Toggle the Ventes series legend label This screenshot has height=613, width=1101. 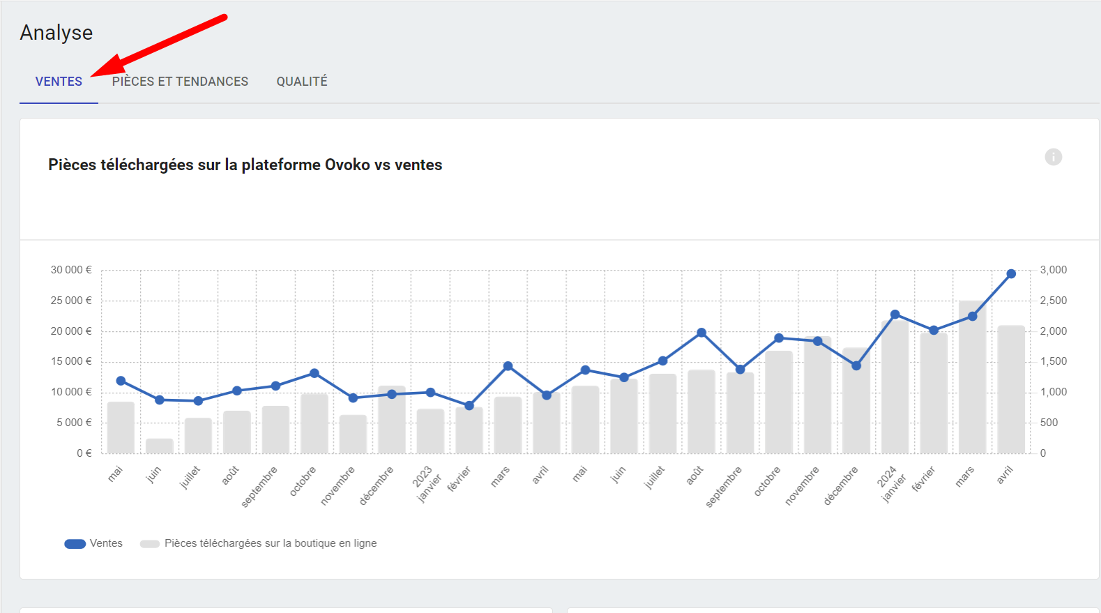click(x=106, y=543)
